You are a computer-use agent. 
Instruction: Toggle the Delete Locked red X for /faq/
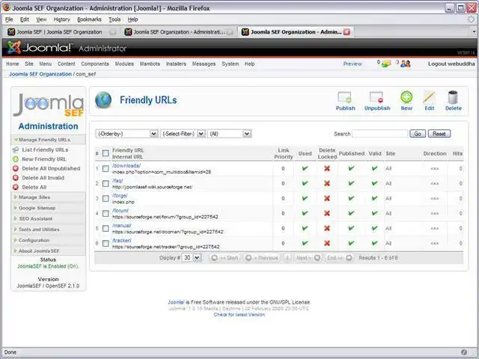(x=327, y=183)
